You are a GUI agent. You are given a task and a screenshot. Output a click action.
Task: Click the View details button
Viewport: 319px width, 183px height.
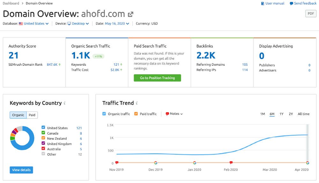tap(21, 170)
